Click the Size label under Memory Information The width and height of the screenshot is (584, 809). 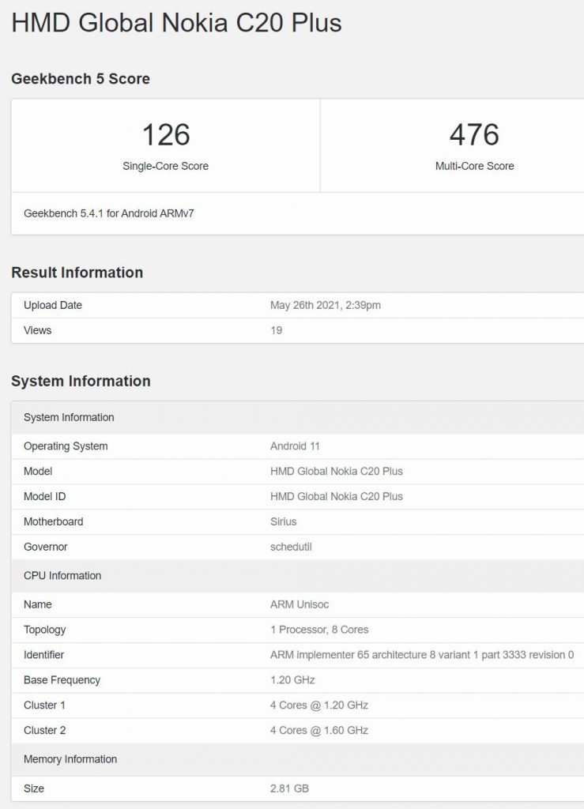pos(34,789)
